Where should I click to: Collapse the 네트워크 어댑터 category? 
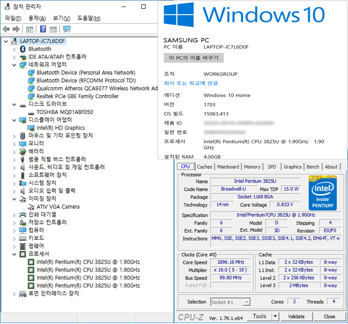tap(14, 65)
